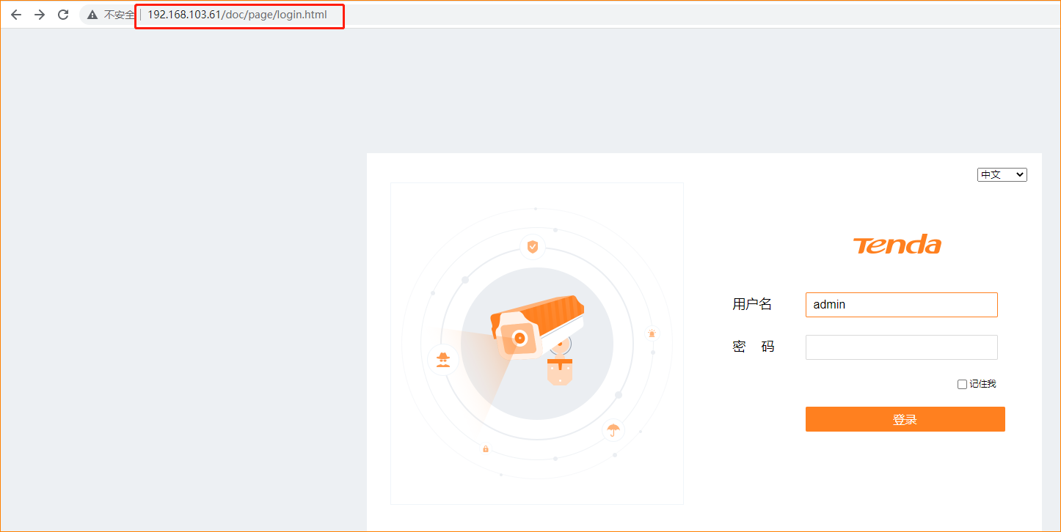Screen dimensions: 1061x532
Task: Go forward with the browser forward arrow
Action: click(x=40, y=15)
